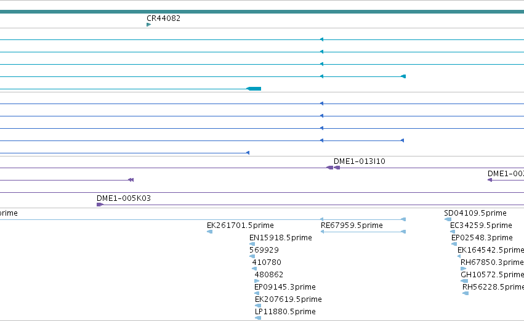Screen dimensions: 524x321
Task: Select the small arrow glyph under CR44082
Action: [x=149, y=25]
